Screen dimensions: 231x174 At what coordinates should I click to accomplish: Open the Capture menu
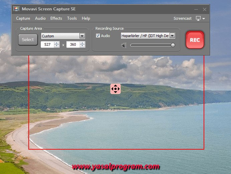23,18
